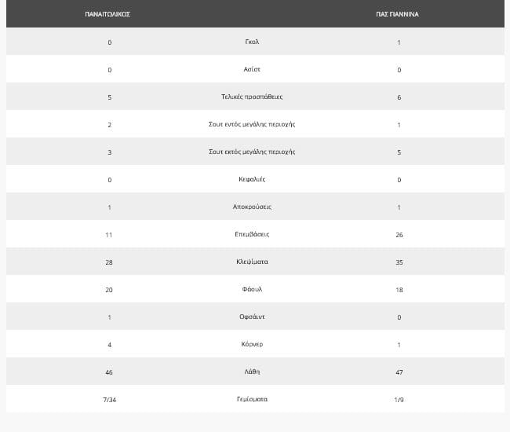
Task: Select ΠΑΣ ΓΙΑΝΝΙΝΑ's Κλεψίματα value 35
Action: point(399,262)
